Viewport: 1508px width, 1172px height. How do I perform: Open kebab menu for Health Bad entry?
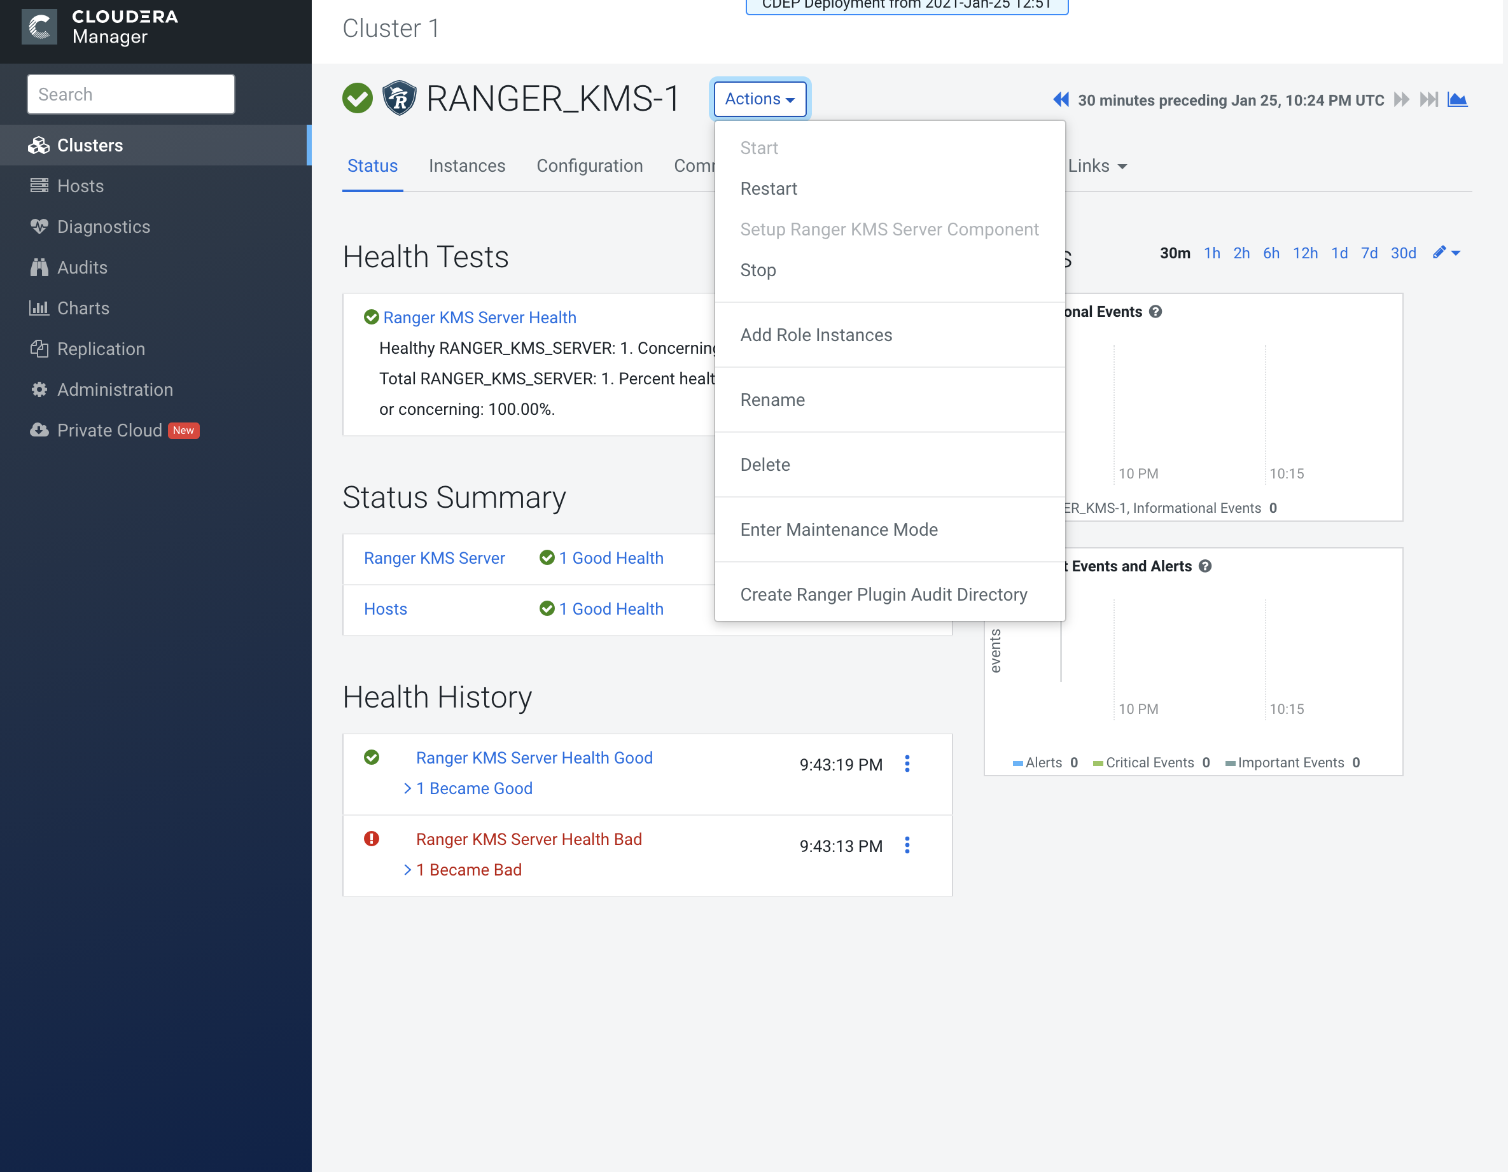click(907, 846)
